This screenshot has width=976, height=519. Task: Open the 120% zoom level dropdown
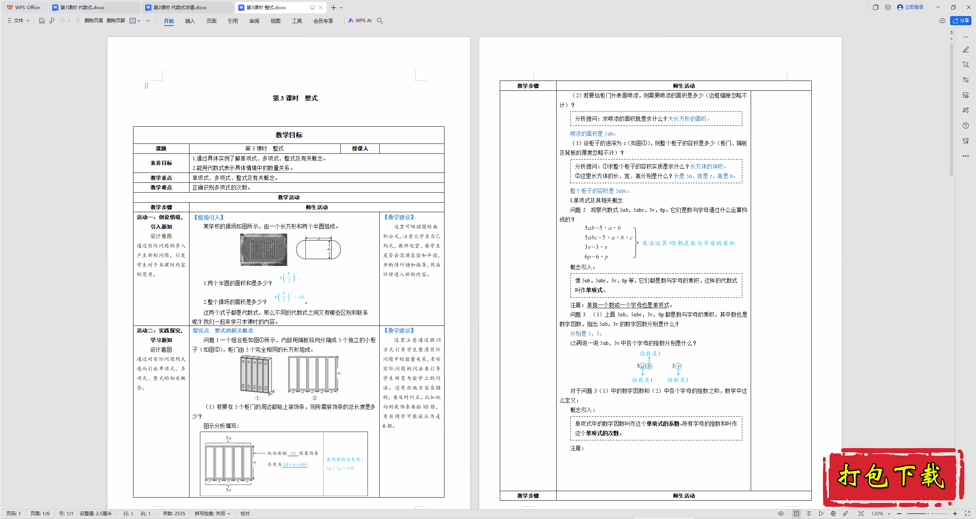click(880, 514)
